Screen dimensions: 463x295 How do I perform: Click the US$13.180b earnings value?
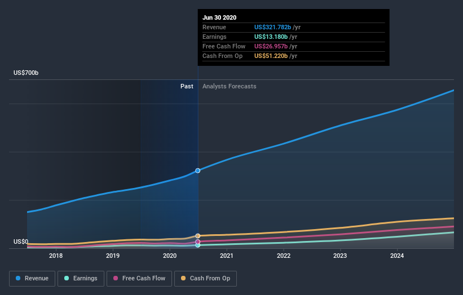point(271,37)
